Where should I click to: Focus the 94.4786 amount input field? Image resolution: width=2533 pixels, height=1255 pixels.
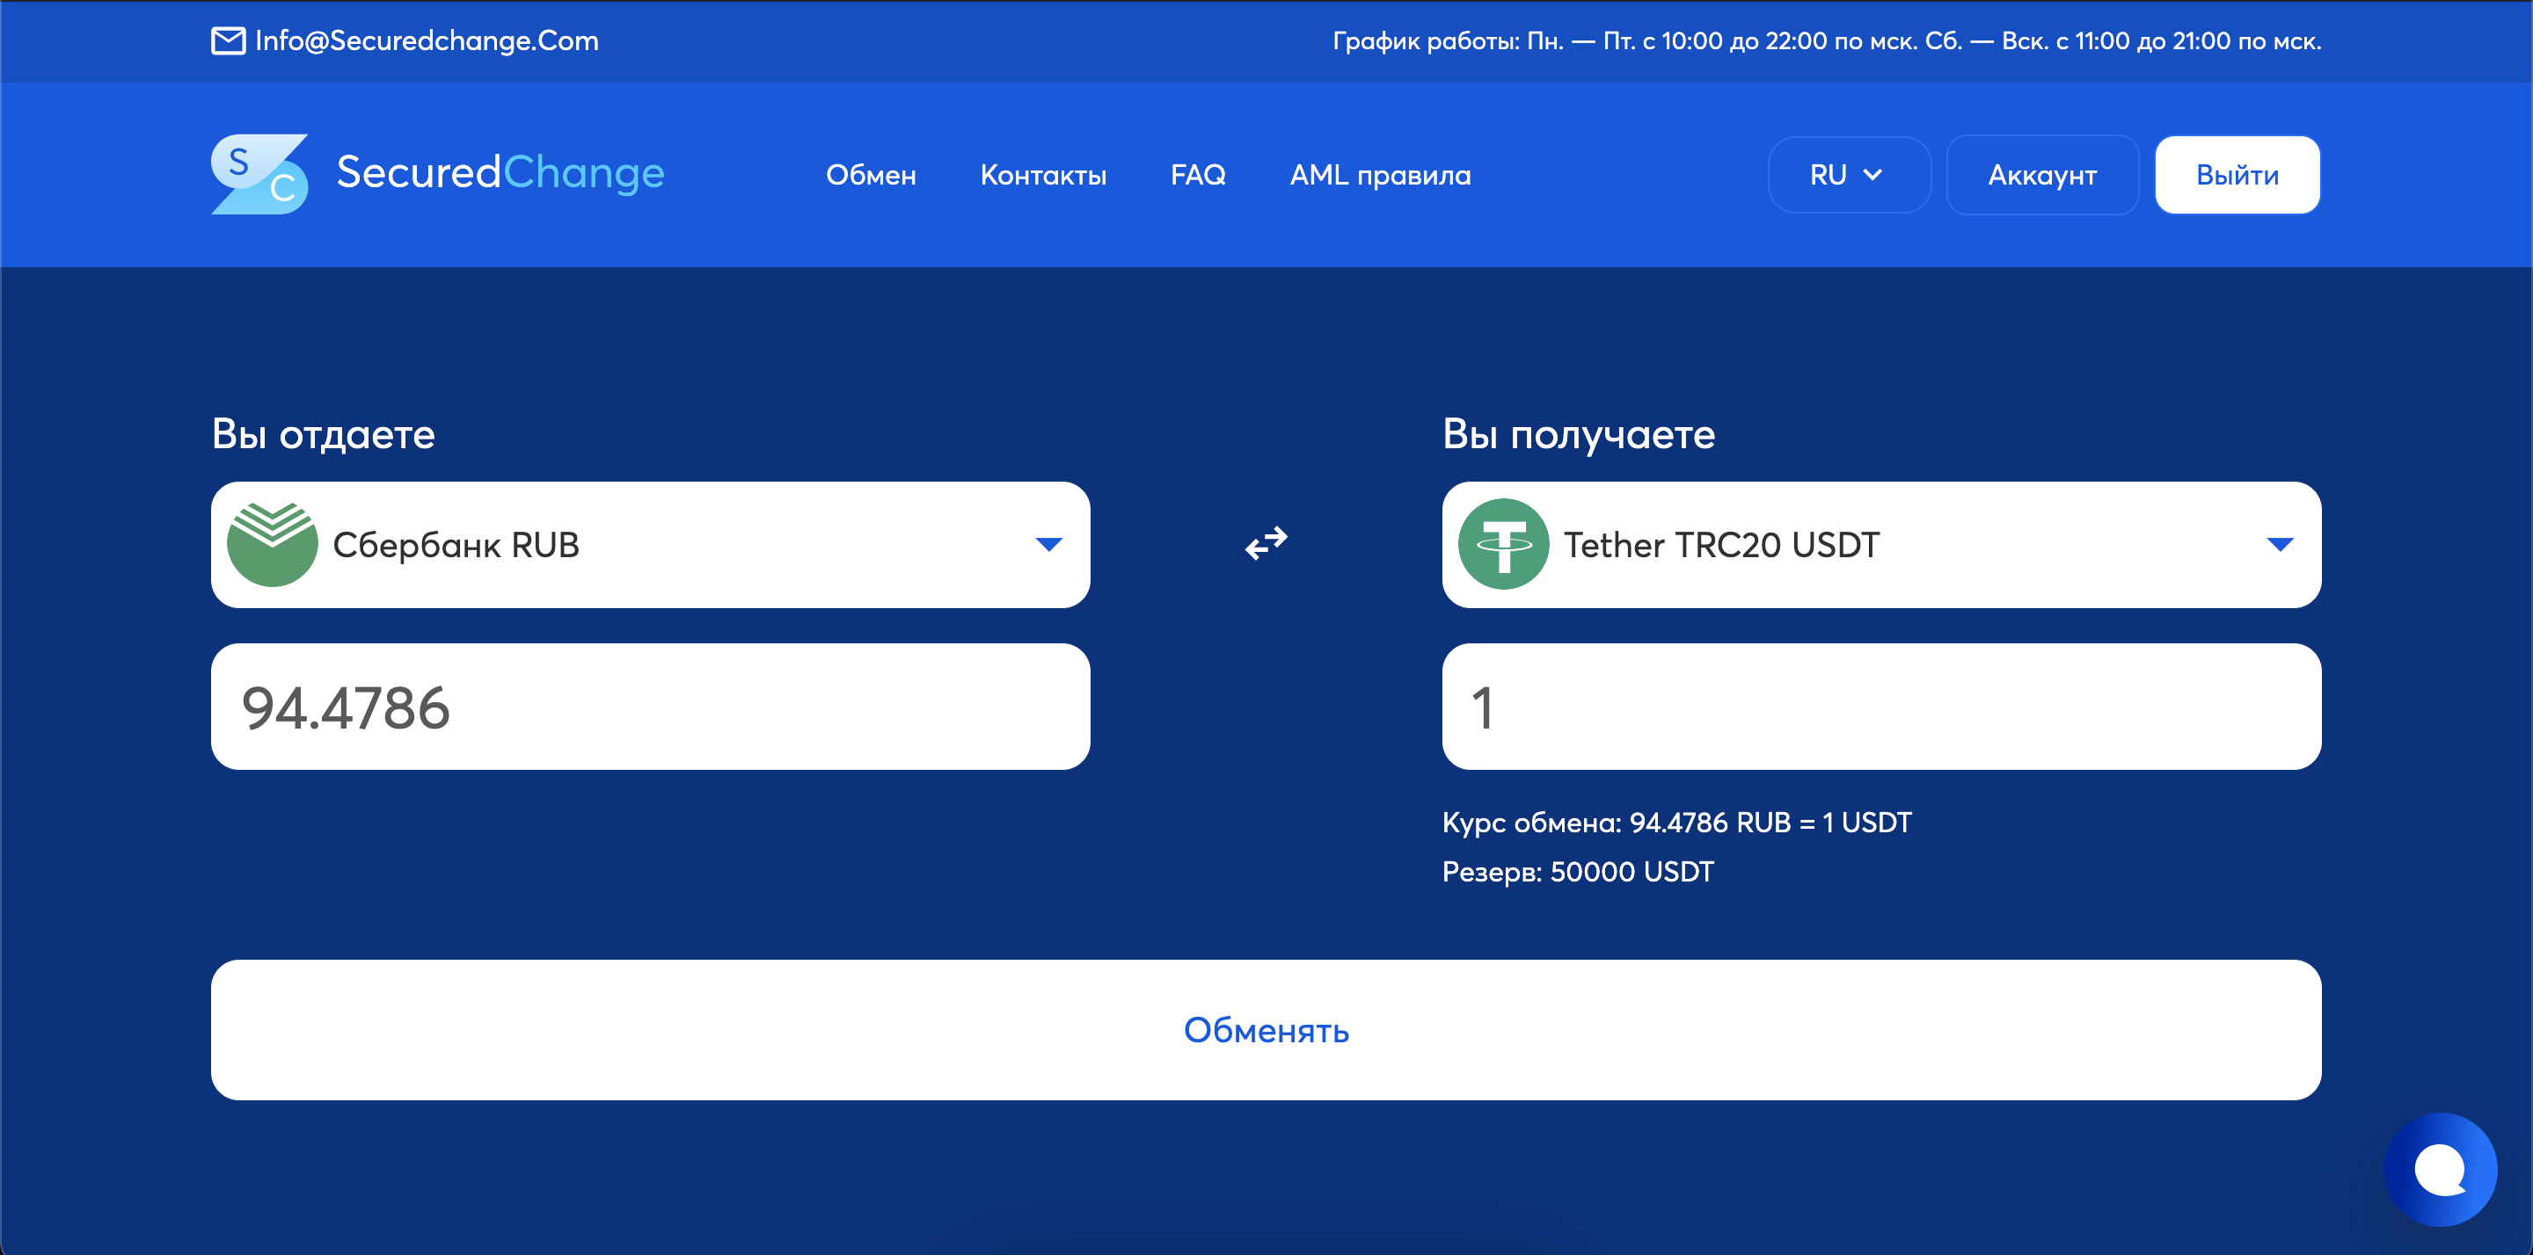pyautogui.click(x=650, y=707)
